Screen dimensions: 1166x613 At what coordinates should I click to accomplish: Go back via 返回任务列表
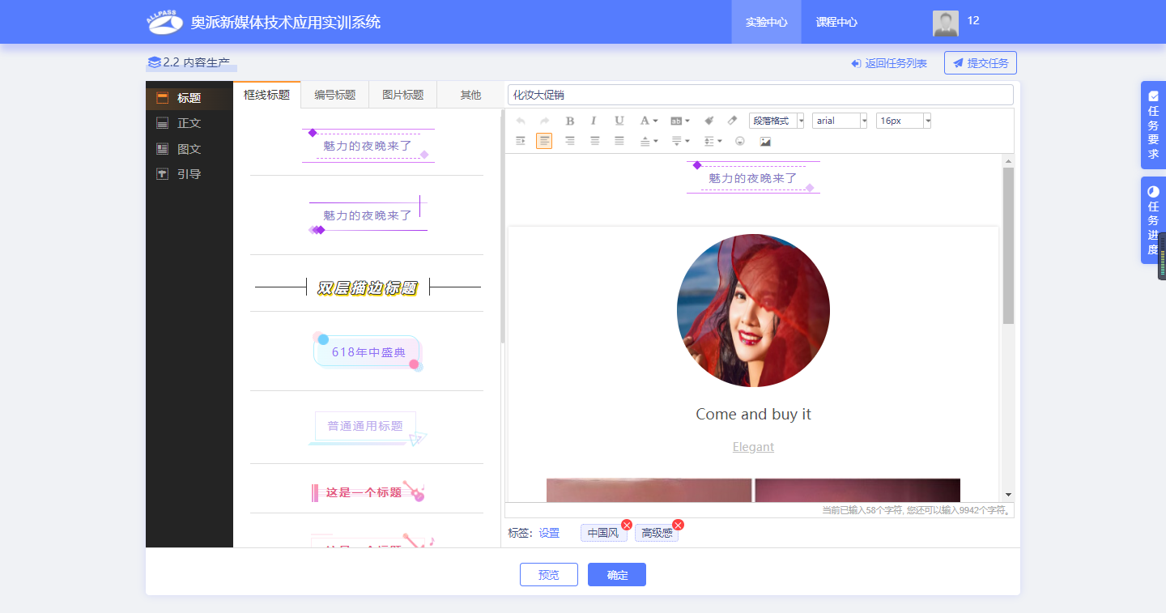pos(889,63)
